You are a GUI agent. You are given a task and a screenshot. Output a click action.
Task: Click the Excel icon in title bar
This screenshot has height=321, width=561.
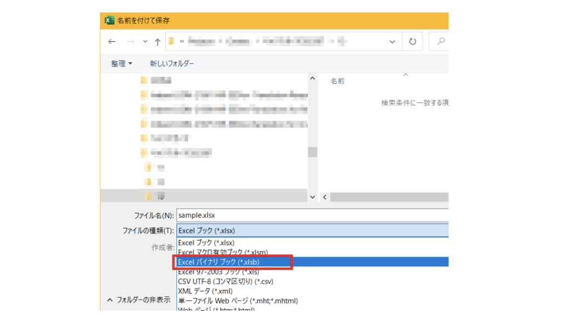tap(109, 20)
